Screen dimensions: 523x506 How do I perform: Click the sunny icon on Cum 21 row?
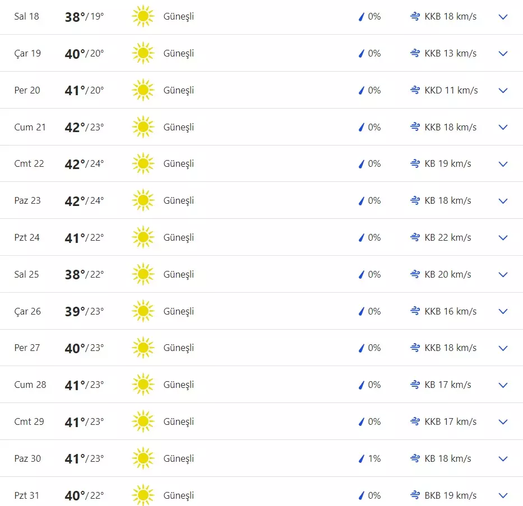143,127
